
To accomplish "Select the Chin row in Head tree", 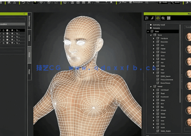I will pos(163,124).
